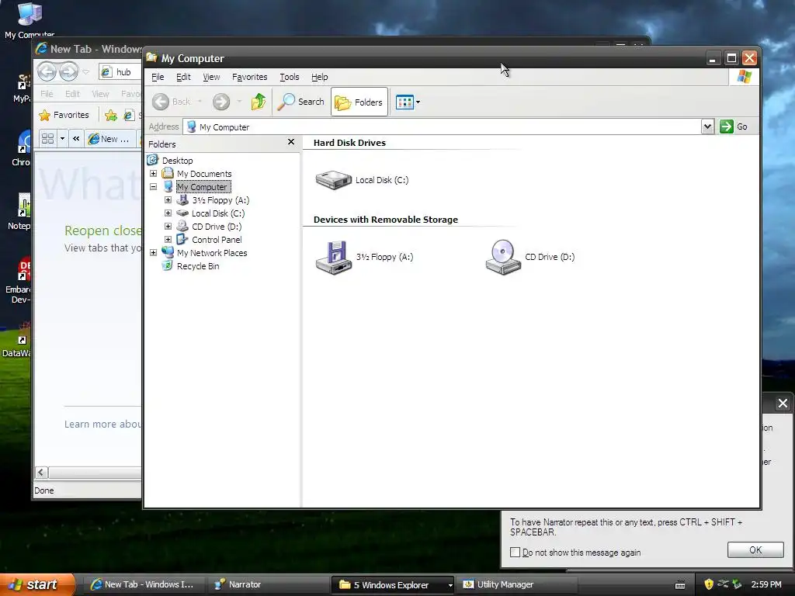This screenshot has height=596, width=795.
Task: Expand Control Panel tree node
Action: 168,239
